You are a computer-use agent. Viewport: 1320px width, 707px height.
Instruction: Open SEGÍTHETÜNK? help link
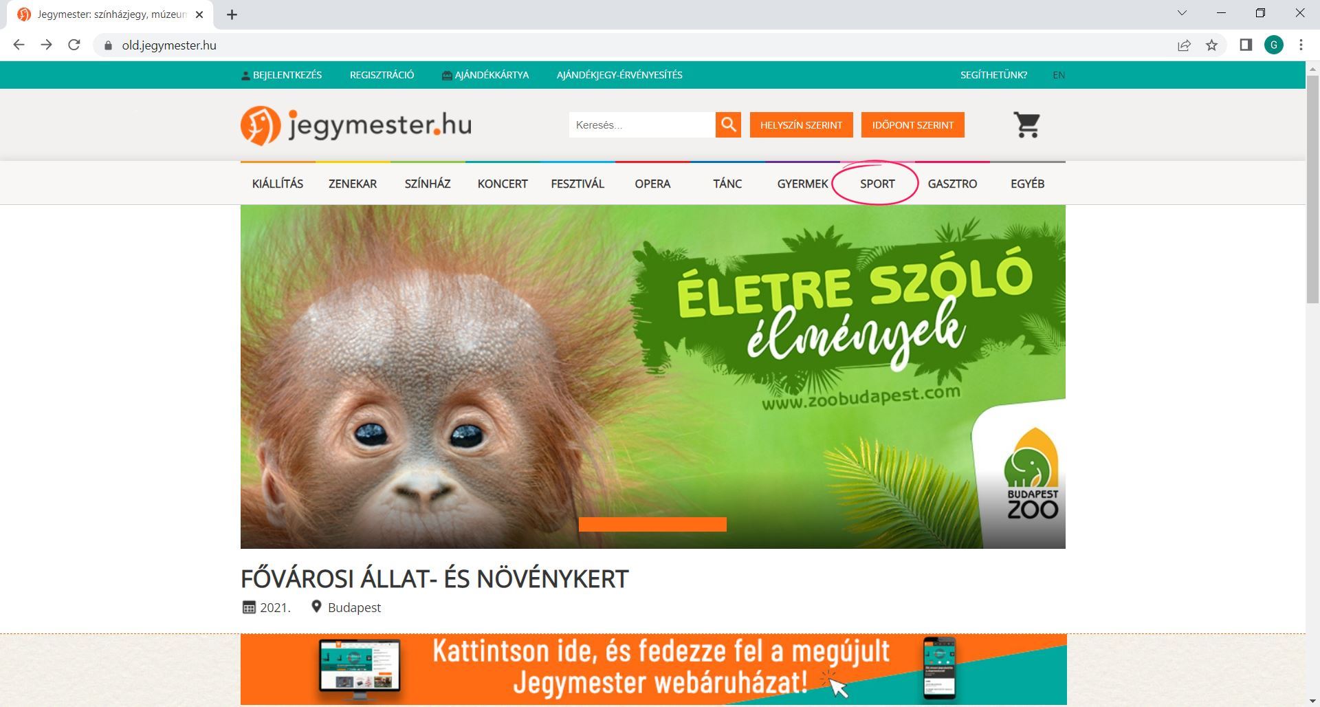pos(993,75)
